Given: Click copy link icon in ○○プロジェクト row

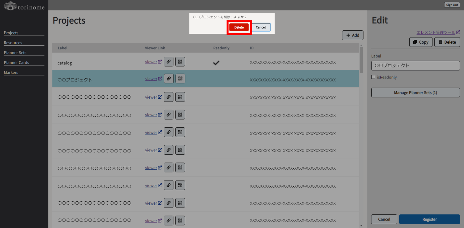Looking at the screenshot, I should (168, 78).
